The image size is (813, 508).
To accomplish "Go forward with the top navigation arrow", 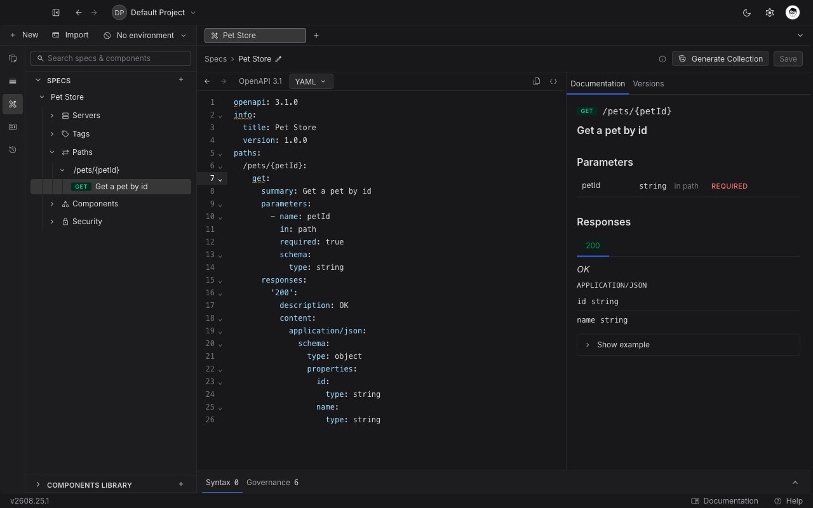I will tap(94, 13).
